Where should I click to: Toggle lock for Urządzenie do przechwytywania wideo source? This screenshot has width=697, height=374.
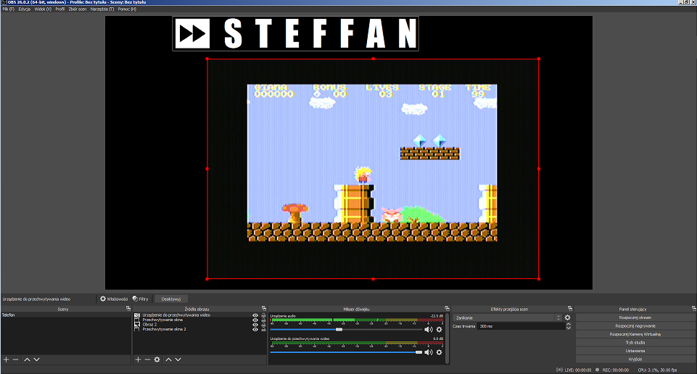[263, 315]
